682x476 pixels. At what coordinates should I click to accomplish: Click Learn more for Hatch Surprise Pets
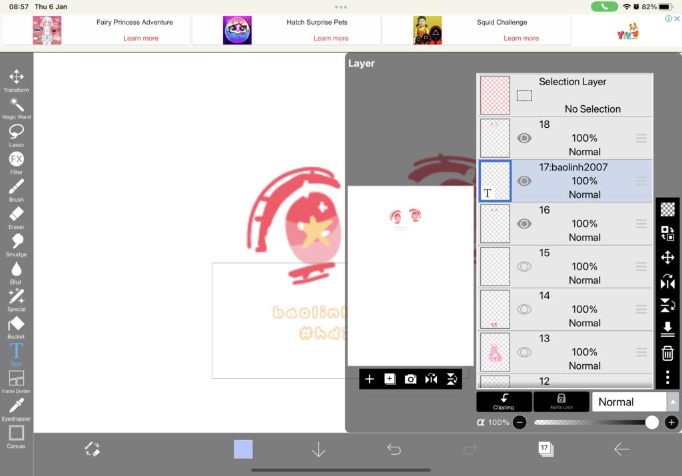331,38
